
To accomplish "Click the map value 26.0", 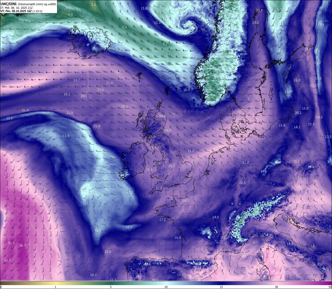I will point(185,201).
